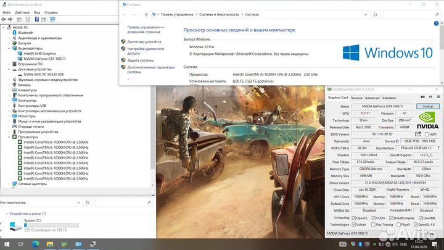Open the Диспетчер устройств link in System window
This screenshot has width=444, height=250.
point(144,42)
